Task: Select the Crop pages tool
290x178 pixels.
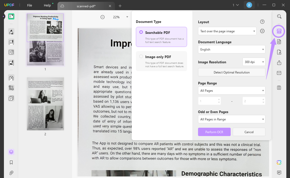Action: (11, 88)
